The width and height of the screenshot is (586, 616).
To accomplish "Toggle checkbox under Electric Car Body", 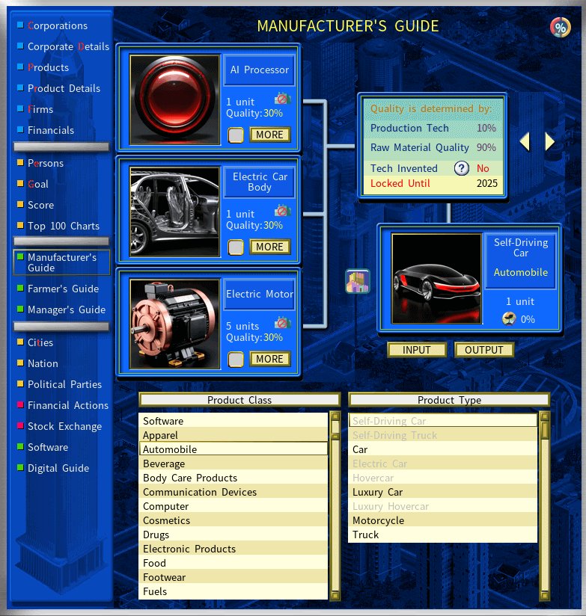I will (236, 247).
